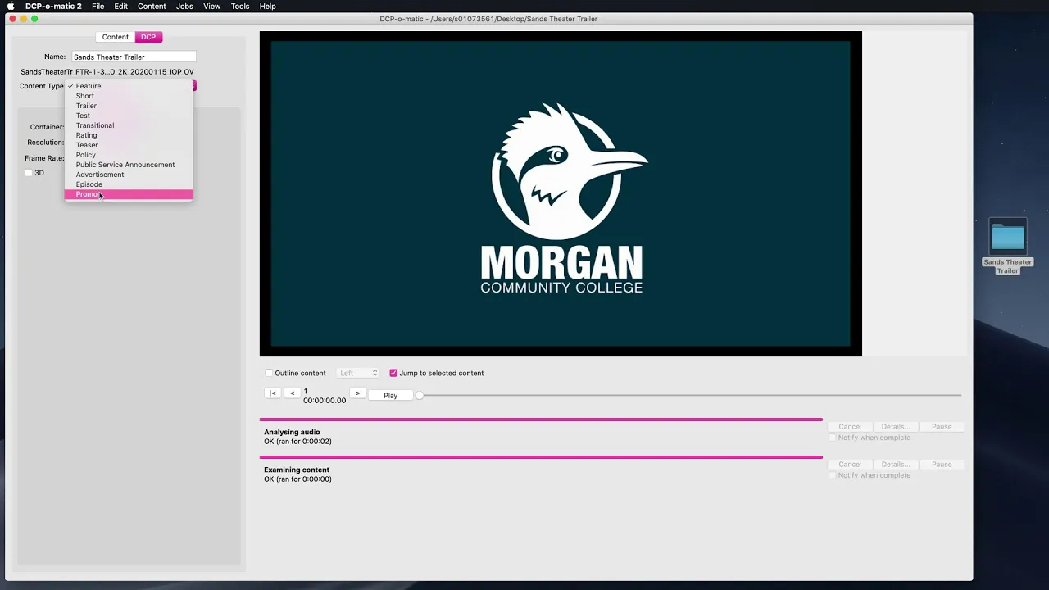Click the Analysing audio OK status text
The width and height of the screenshot is (1049, 590).
click(x=297, y=442)
